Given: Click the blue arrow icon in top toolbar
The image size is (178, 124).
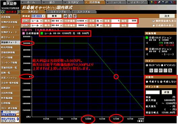Looking at the screenshot, I should [171, 2].
